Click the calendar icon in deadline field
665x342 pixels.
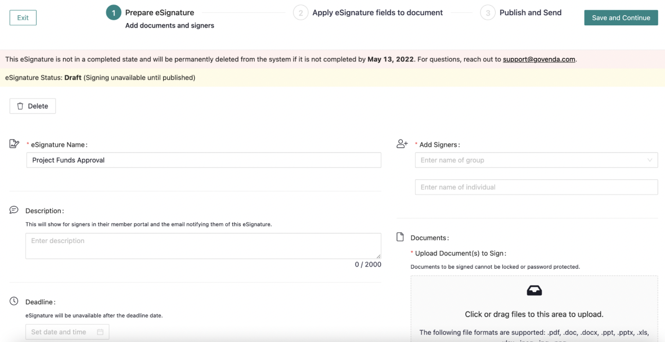pos(100,332)
